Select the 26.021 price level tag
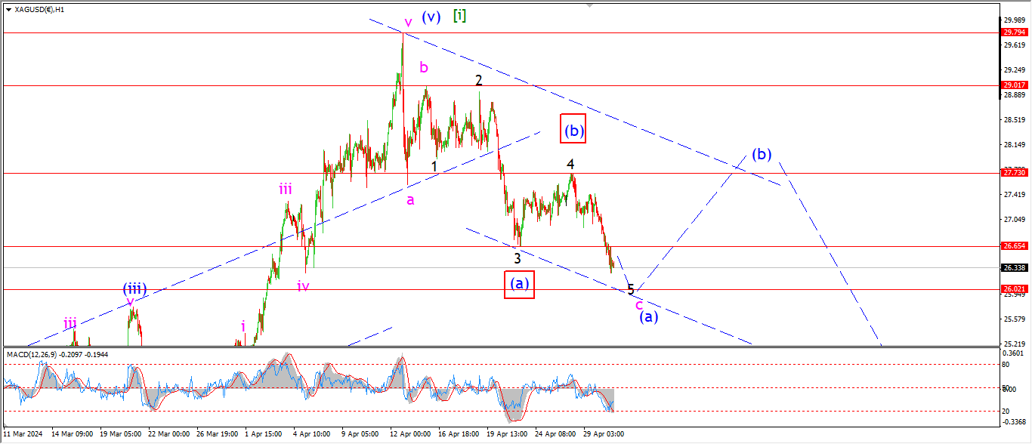 click(x=1013, y=289)
